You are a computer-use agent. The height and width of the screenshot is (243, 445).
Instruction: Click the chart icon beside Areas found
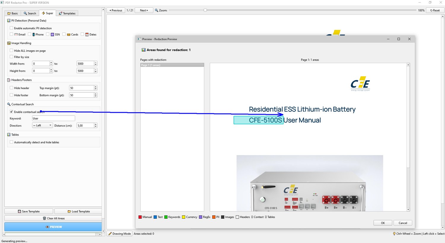(x=144, y=50)
